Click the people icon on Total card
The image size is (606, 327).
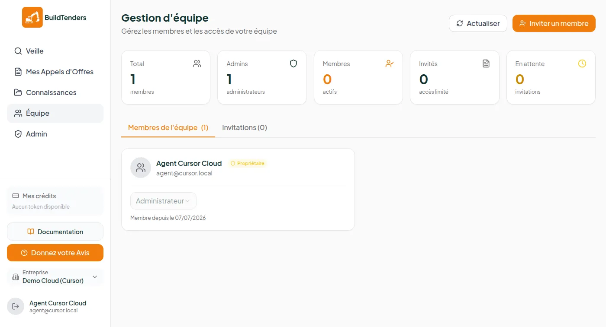pos(197,63)
